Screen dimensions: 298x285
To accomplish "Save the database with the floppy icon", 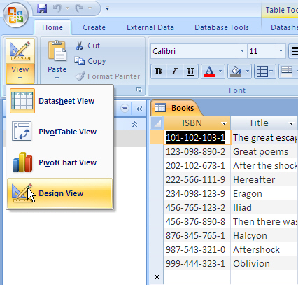I will click(x=42, y=8).
